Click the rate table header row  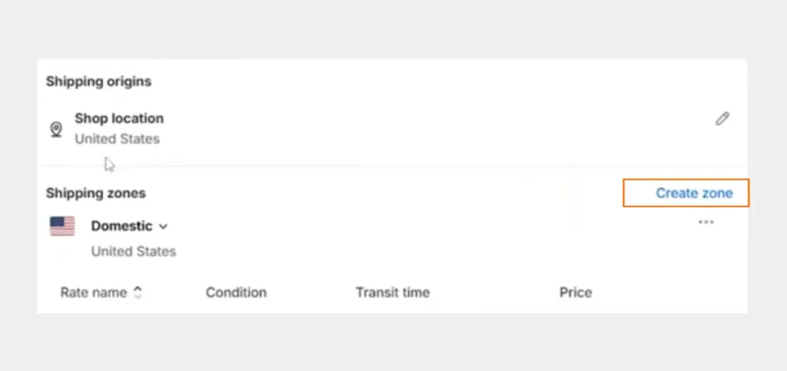point(392,293)
